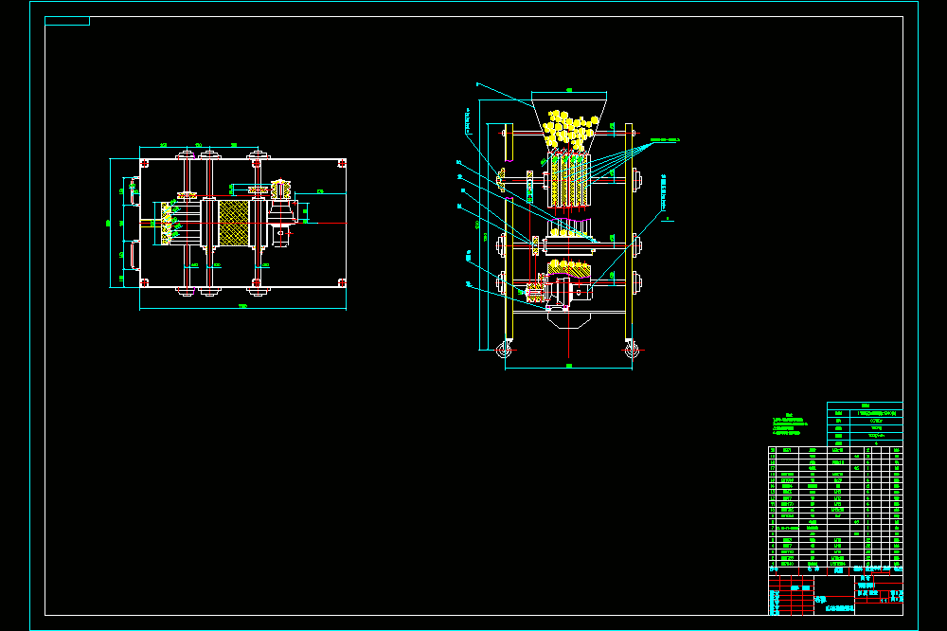Click the overall width dimension below plan view
The width and height of the screenshot is (947, 631).
242,308
